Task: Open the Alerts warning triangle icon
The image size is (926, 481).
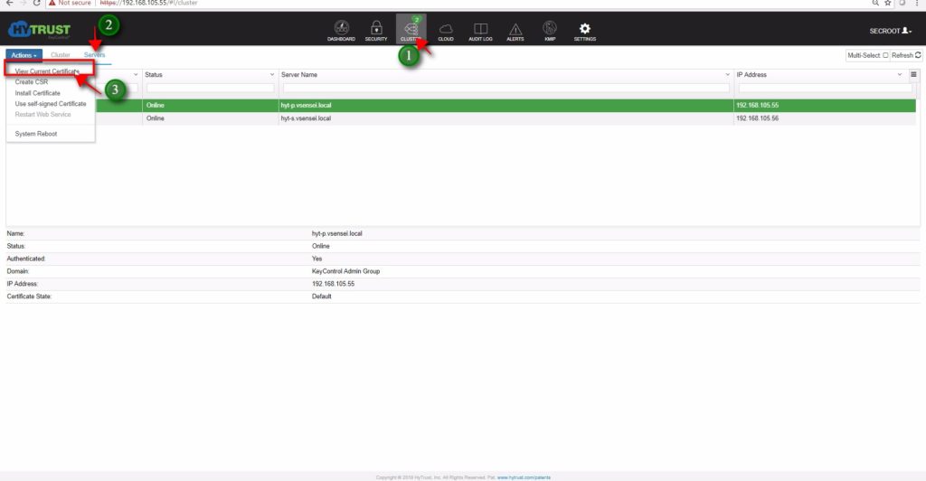Action: point(515,32)
